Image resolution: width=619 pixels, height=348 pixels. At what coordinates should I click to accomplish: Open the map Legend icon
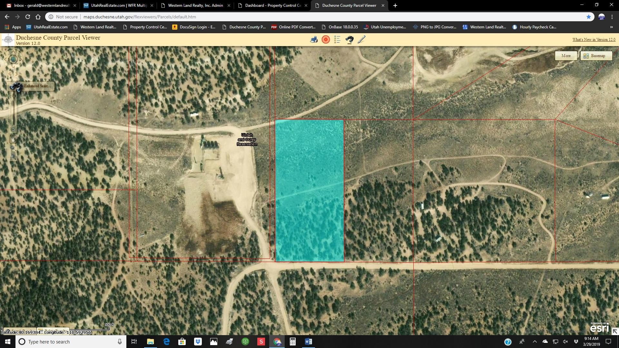click(x=337, y=39)
